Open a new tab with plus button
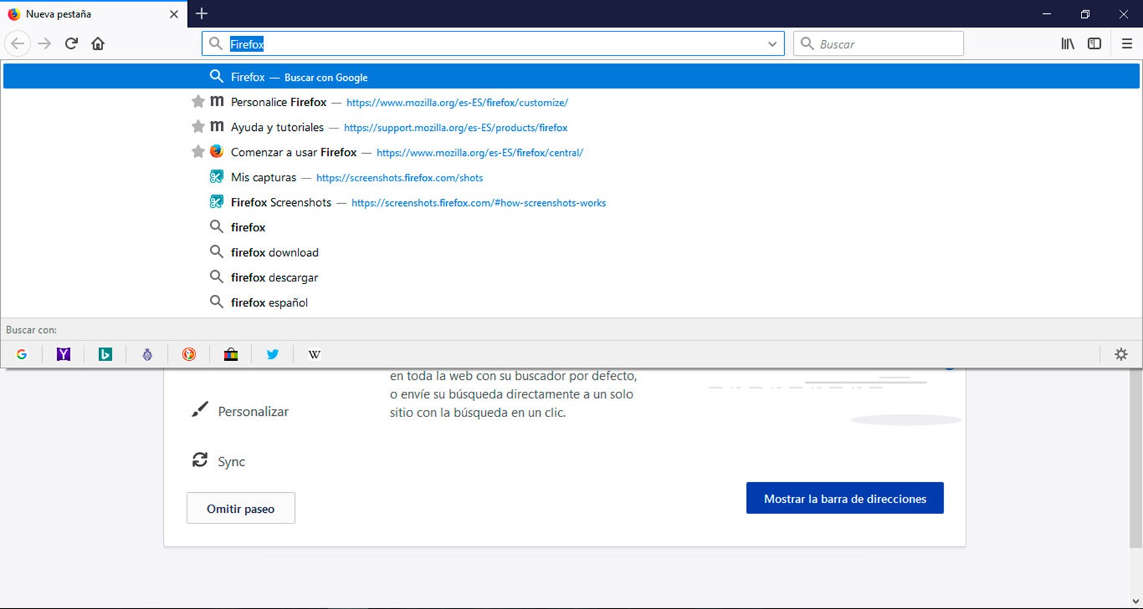The width and height of the screenshot is (1143, 609). pos(201,13)
